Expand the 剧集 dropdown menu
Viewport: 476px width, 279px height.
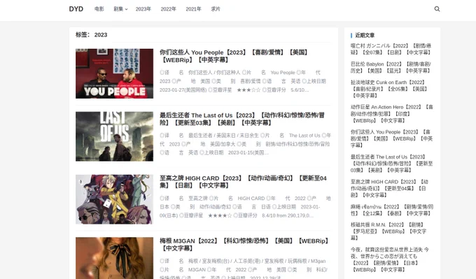coord(120,9)
